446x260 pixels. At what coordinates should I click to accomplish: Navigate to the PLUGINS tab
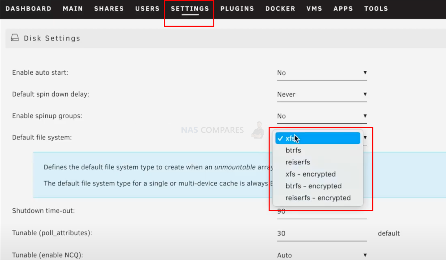(x=237, y=8)
